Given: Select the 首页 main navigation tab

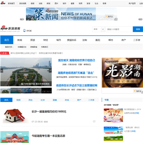Looking at the screenshot, I should [7, 40].
